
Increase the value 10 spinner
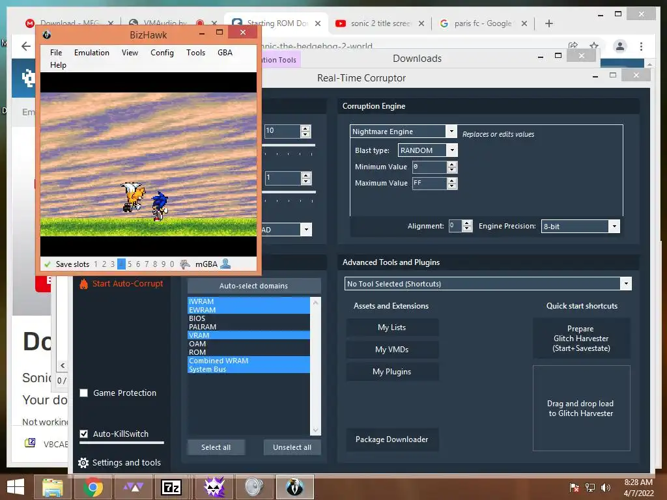pyautogui.click(x=305, y=128)
